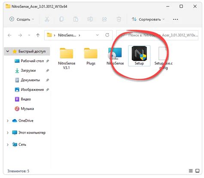Click the pin icon next to Рабочий стол
204x178 pixels.
point(47,61)
